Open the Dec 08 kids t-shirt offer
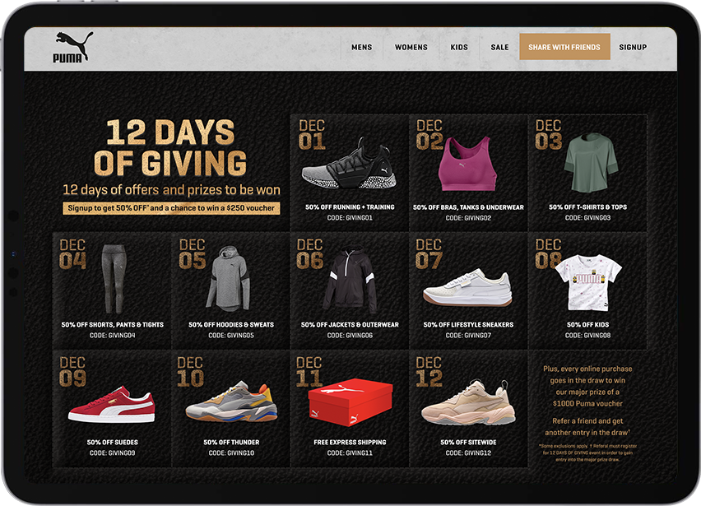The height and width of the screenshot is (506, 701). point(588,282)
